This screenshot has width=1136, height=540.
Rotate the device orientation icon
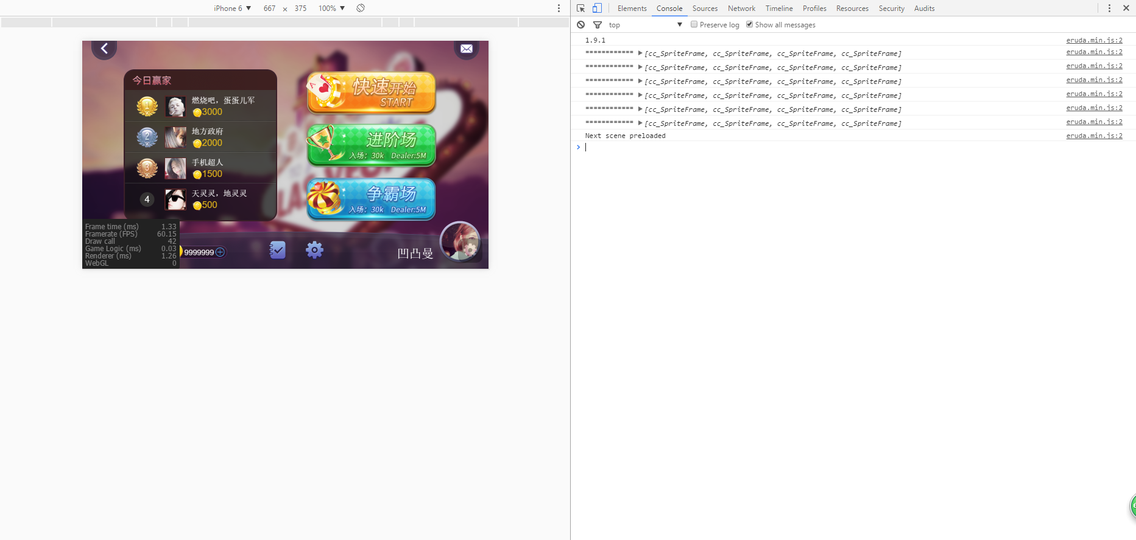pos(361,8)
